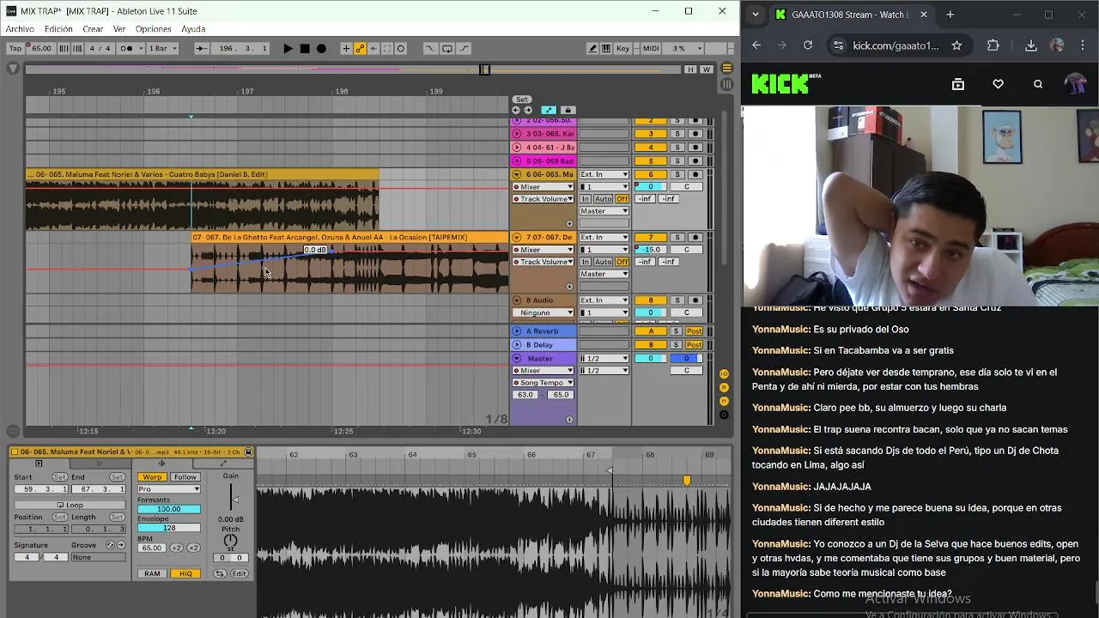Open the 1 Bar quantization dropdown

click(x=164, y=49)
